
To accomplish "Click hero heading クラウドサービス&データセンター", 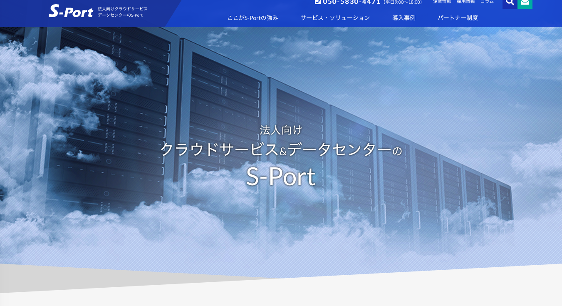I will click(x=276, y=149).
